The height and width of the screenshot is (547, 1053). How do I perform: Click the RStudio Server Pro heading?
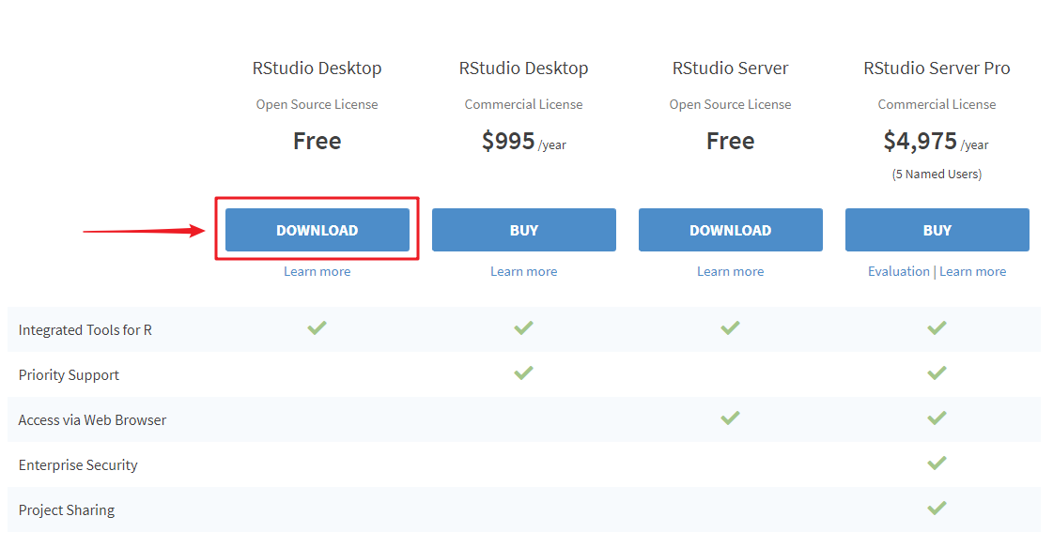point(937,68)
